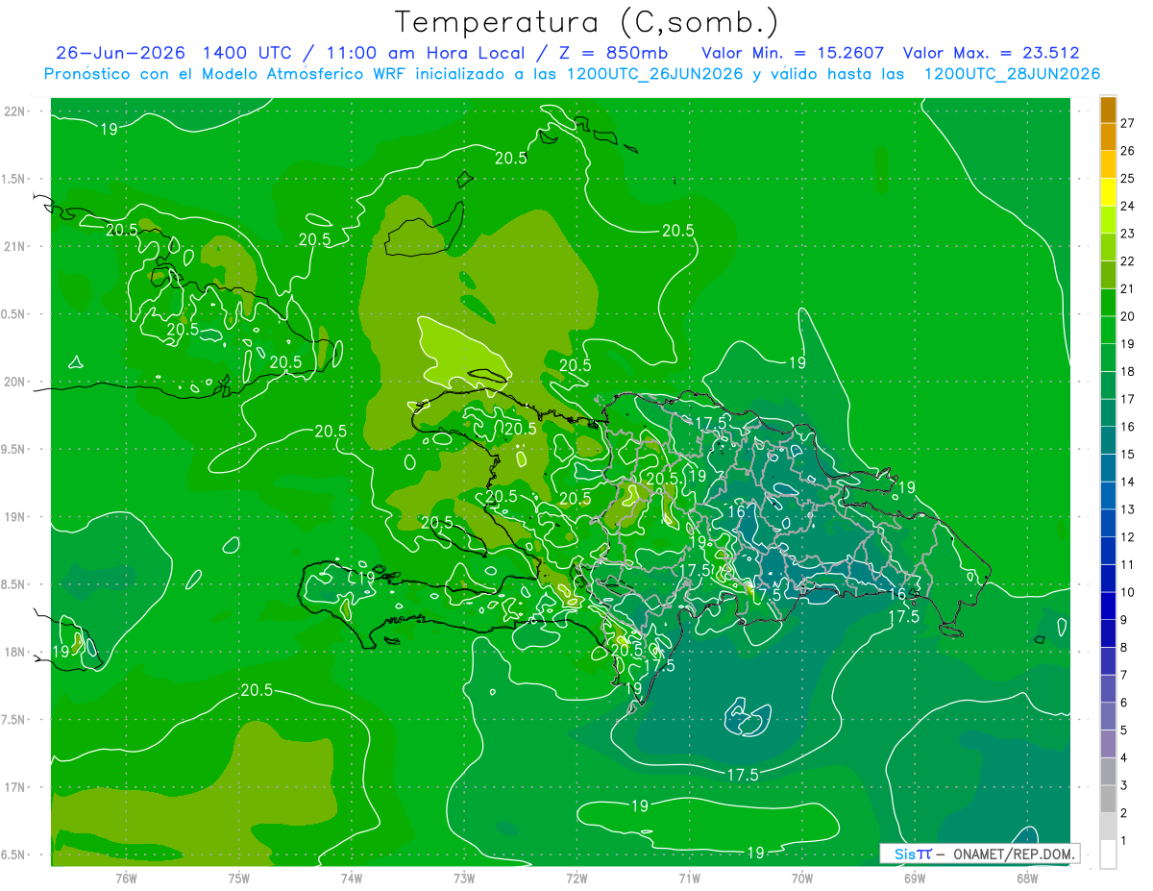
Task: Click the '1.5N' latitude axis label
Action: pyautogui.click(x=13, y=179)
